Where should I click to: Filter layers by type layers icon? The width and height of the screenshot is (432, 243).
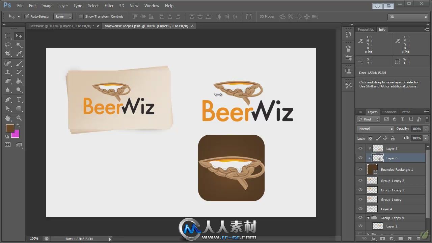pos(403,119)
